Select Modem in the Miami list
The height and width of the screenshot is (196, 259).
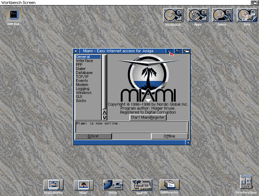click(x=88, y=85)
